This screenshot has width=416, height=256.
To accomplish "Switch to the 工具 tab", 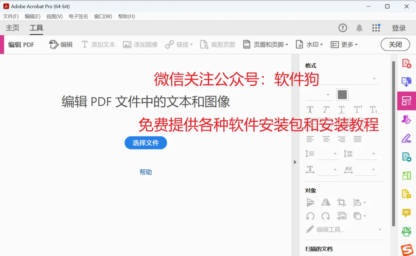I will point(36,28).
